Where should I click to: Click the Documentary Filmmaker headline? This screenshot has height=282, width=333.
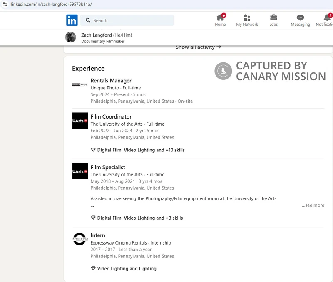(x=103, y=41)
